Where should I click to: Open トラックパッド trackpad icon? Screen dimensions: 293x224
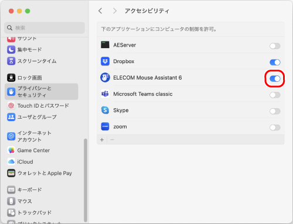point(11,212)
